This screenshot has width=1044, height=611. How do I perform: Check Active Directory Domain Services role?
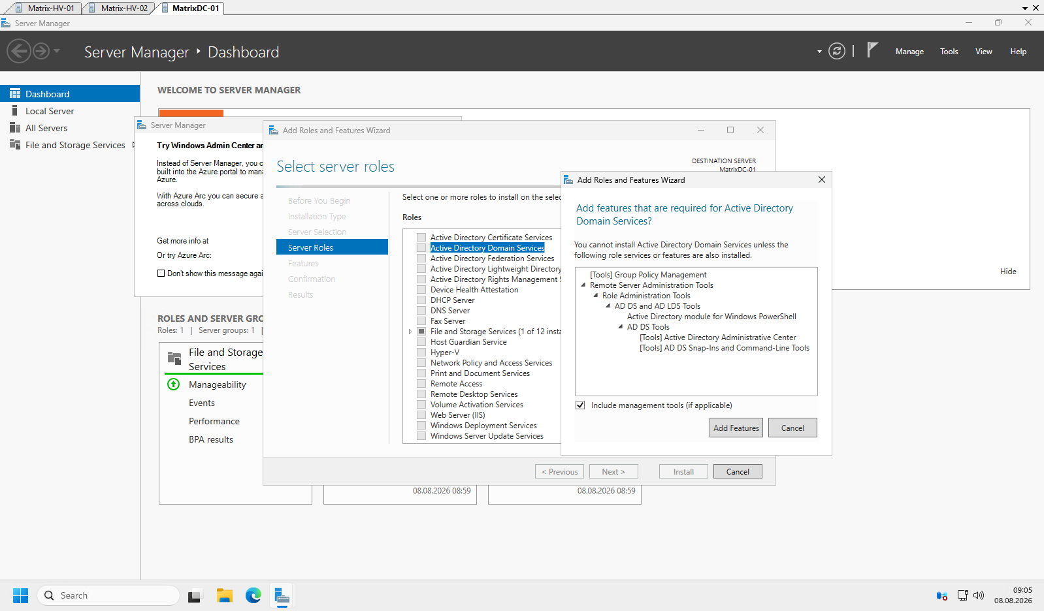[x=421, y=248]
